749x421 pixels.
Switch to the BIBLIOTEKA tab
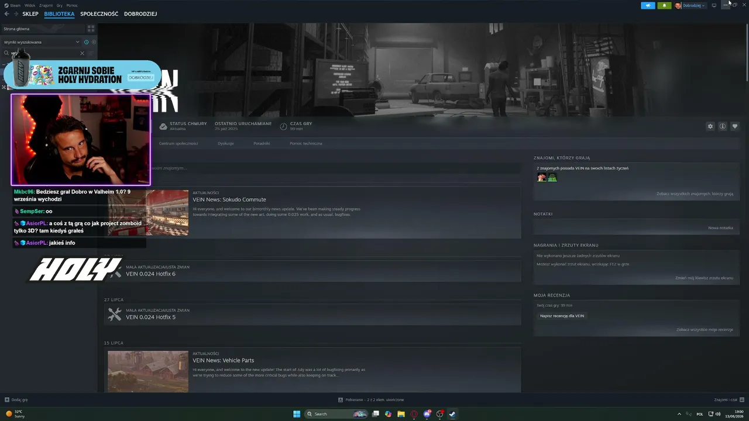pos(59,14)
